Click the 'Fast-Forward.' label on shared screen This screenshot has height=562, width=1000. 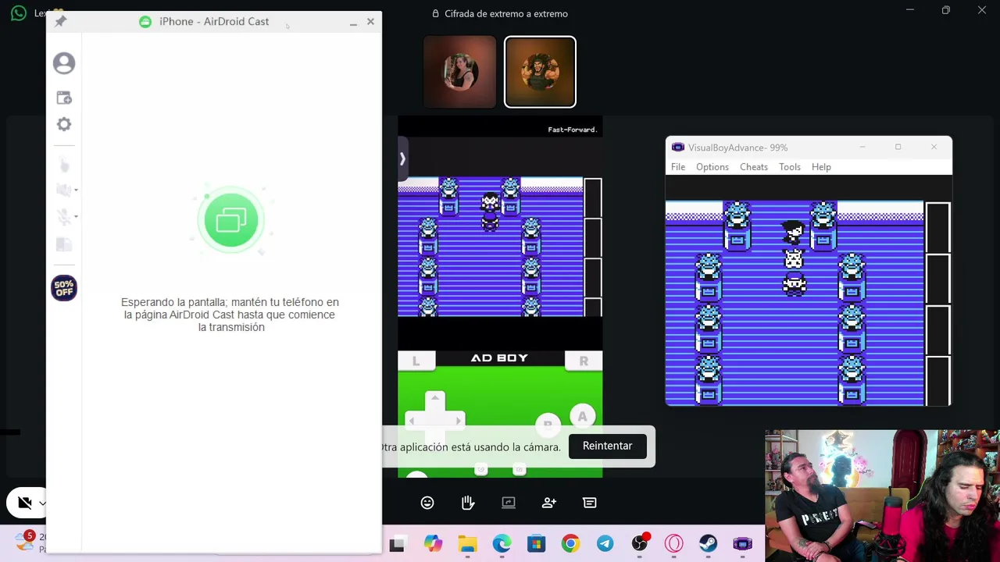coord(572,130)
